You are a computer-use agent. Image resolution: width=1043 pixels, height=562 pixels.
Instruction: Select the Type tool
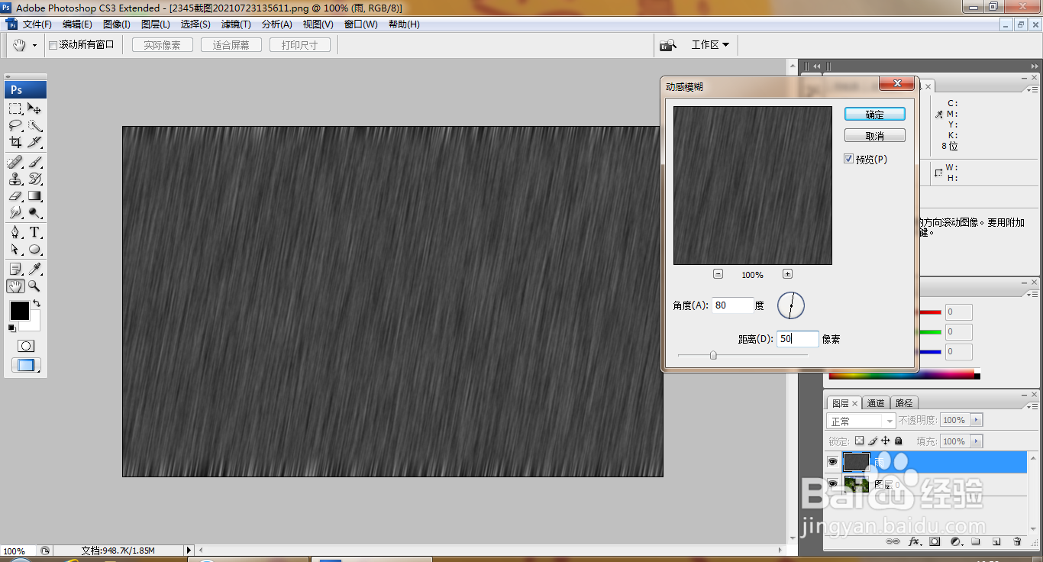35,232
